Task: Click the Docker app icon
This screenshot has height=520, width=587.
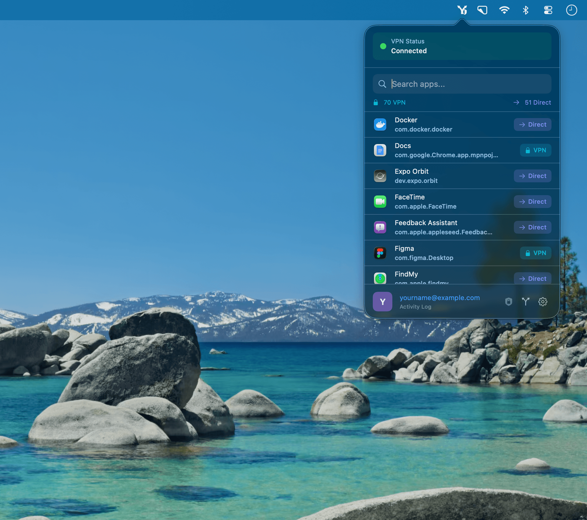Action: 380,124
